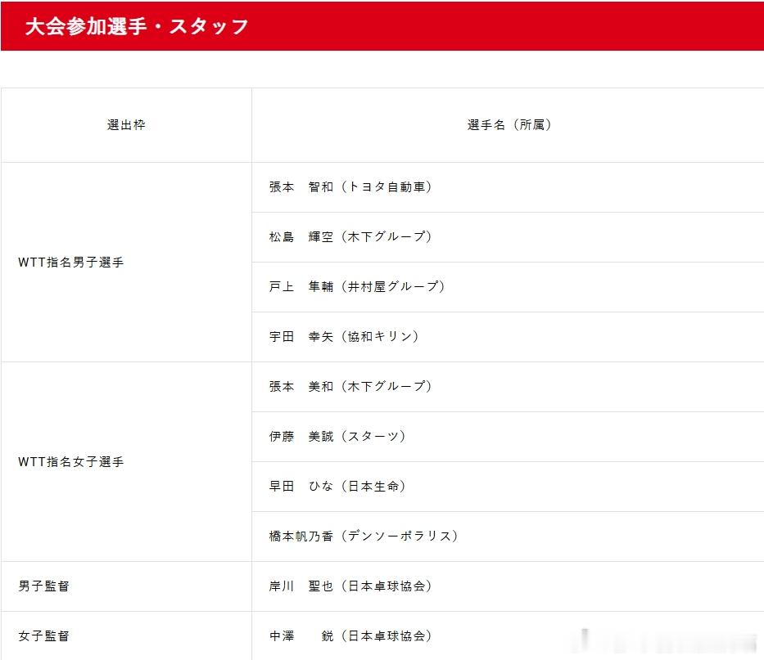Click the affiliation text トヨタ自動車
The width and height of the screenshot is (764, 660).
pyautogui.click(x=387, y=187)
